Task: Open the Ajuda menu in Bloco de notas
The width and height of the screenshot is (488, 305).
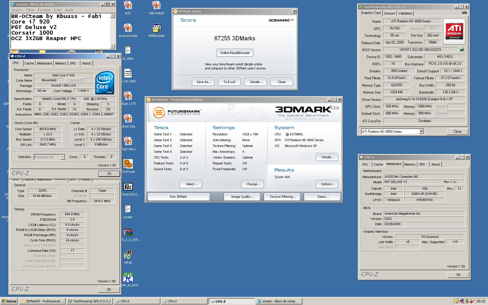Action: pos(69,10)
